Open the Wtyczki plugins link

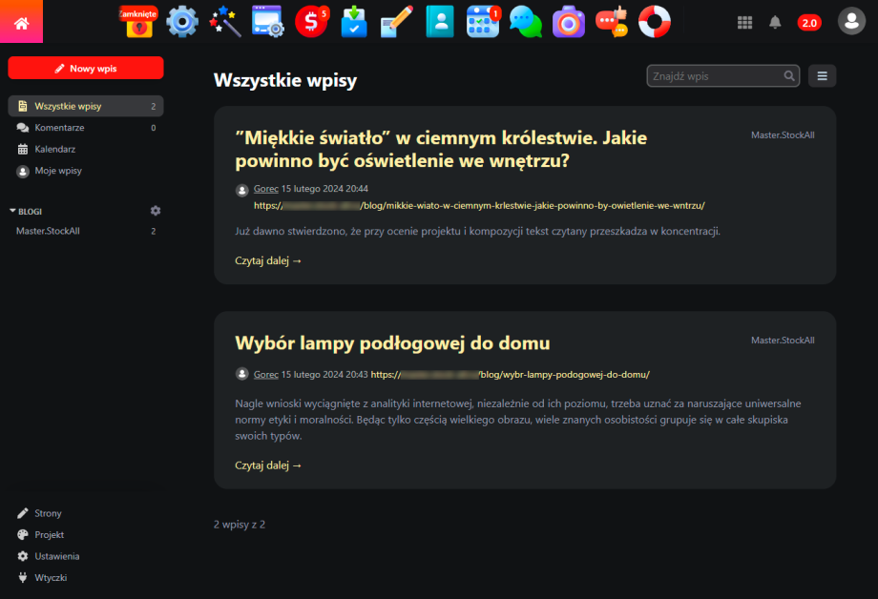click(x=51, y=577)
